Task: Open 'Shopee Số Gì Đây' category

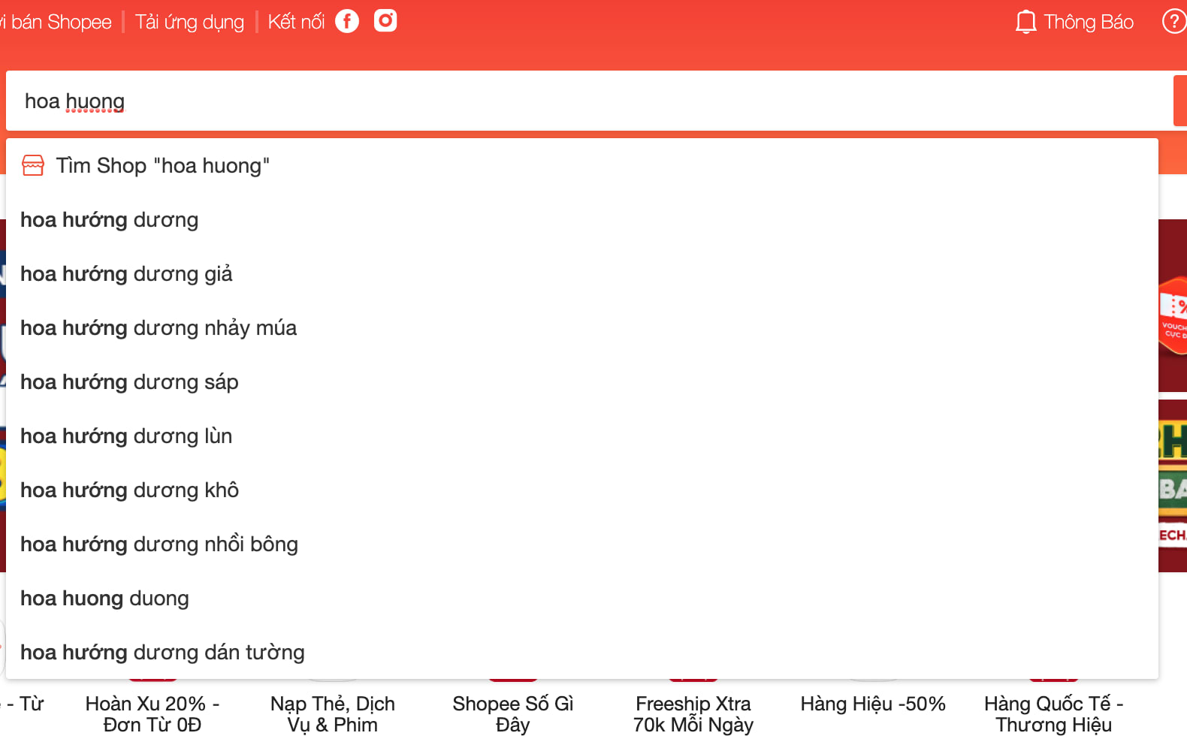Action: [513, 713]
